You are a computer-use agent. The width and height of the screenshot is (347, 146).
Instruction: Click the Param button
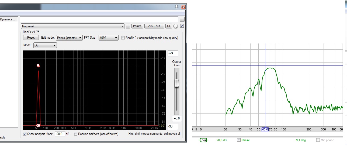click(x=137, y=26)
